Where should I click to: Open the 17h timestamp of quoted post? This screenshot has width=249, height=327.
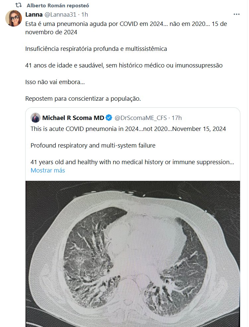(177, 118)
